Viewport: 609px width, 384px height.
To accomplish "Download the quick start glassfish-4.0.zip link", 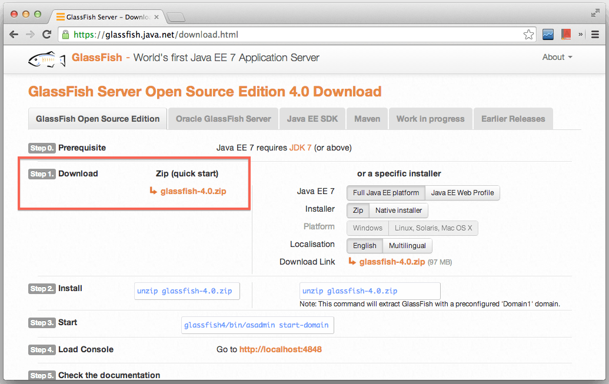I will (193, 191).
